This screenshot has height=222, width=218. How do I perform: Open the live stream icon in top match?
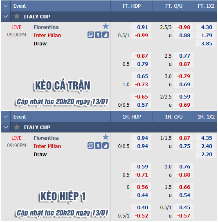click(91, 35)
